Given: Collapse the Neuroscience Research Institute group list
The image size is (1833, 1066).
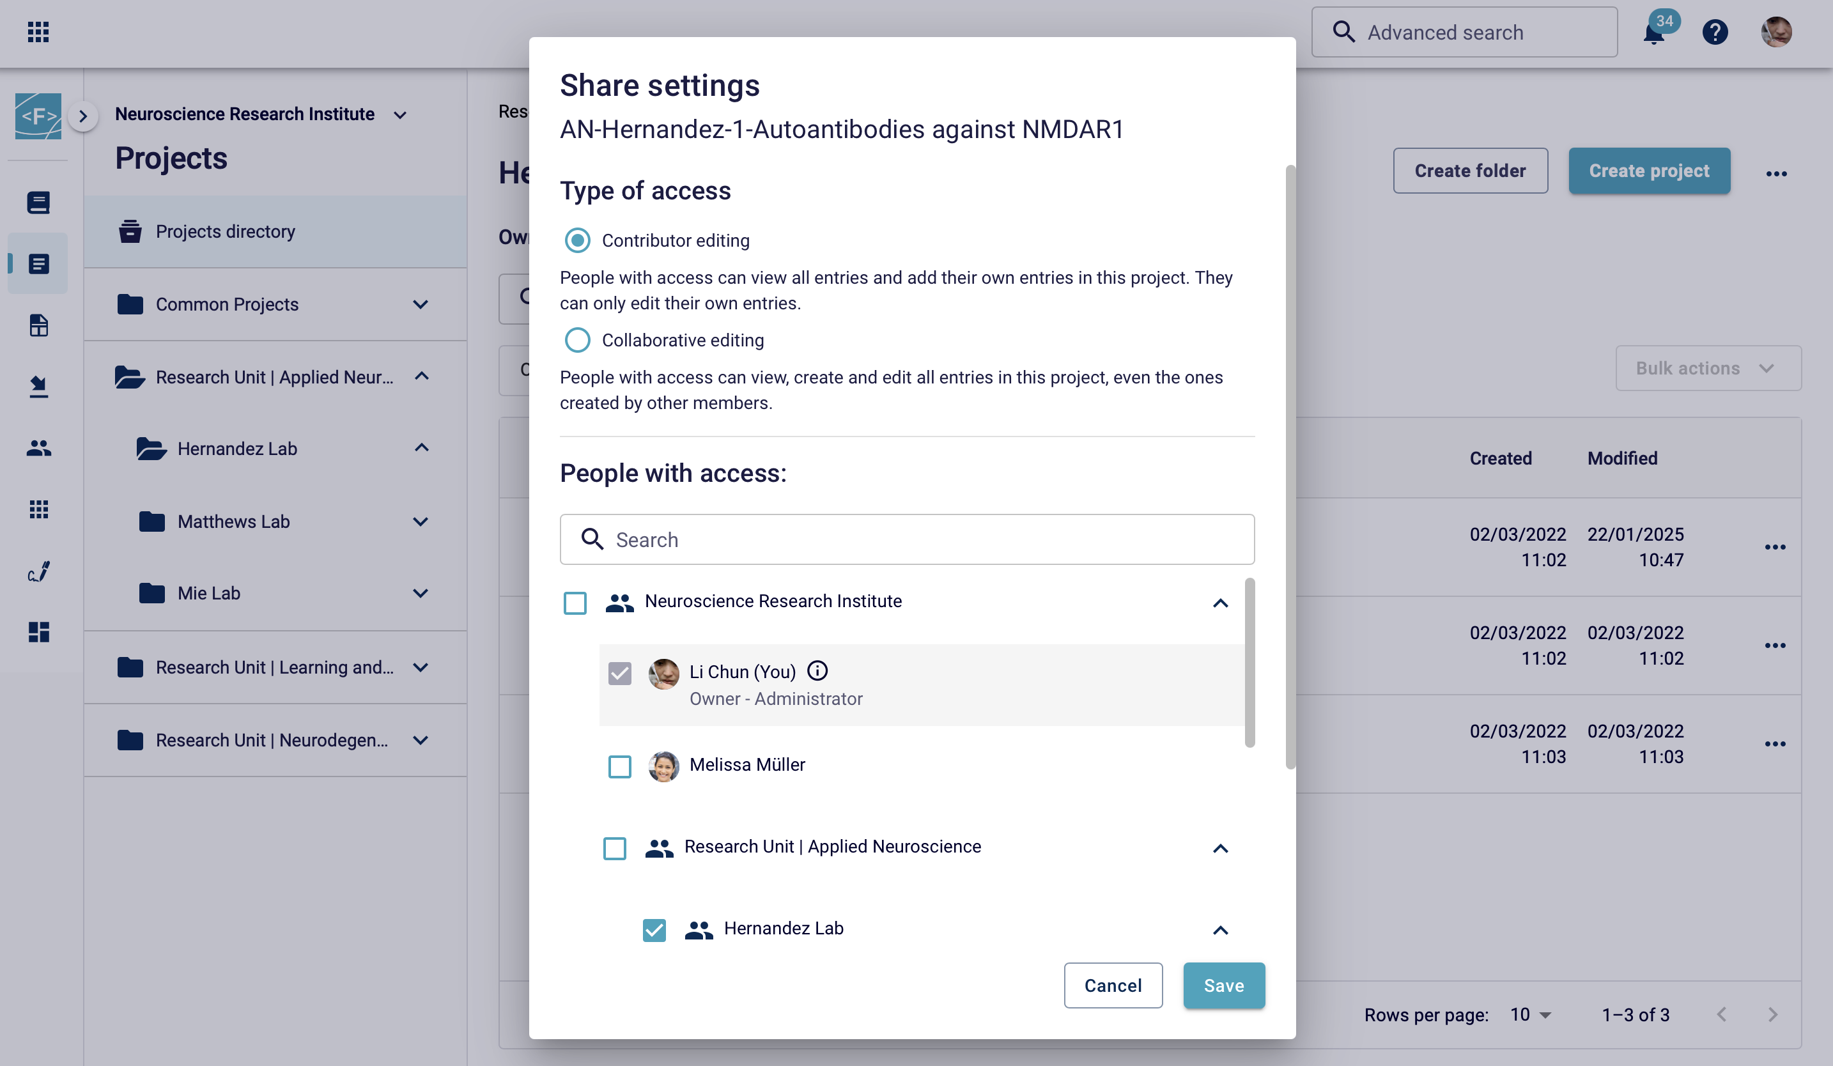Looking at the screenshot, I should (x=1220, y=603).
